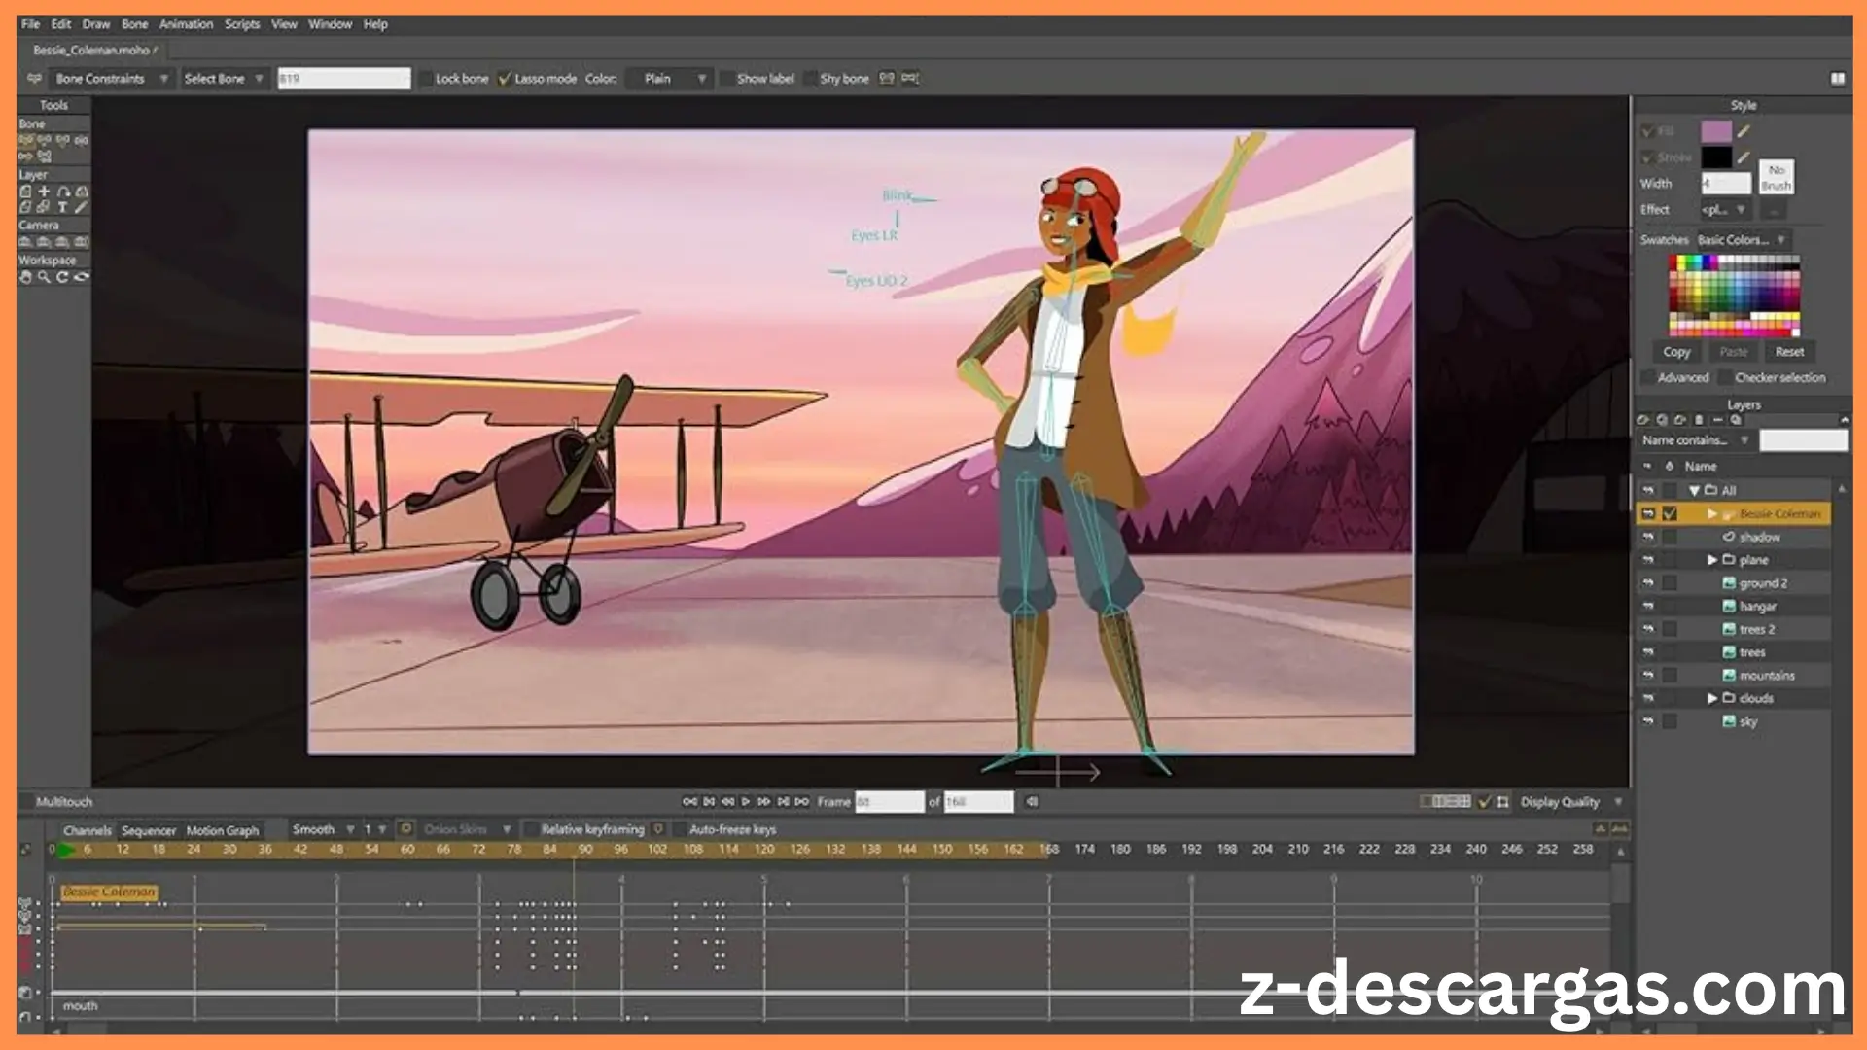Expand the plane layer group
Image resolution: width=1867 pixels, height=1050 pixels.
pos(1711,560)
